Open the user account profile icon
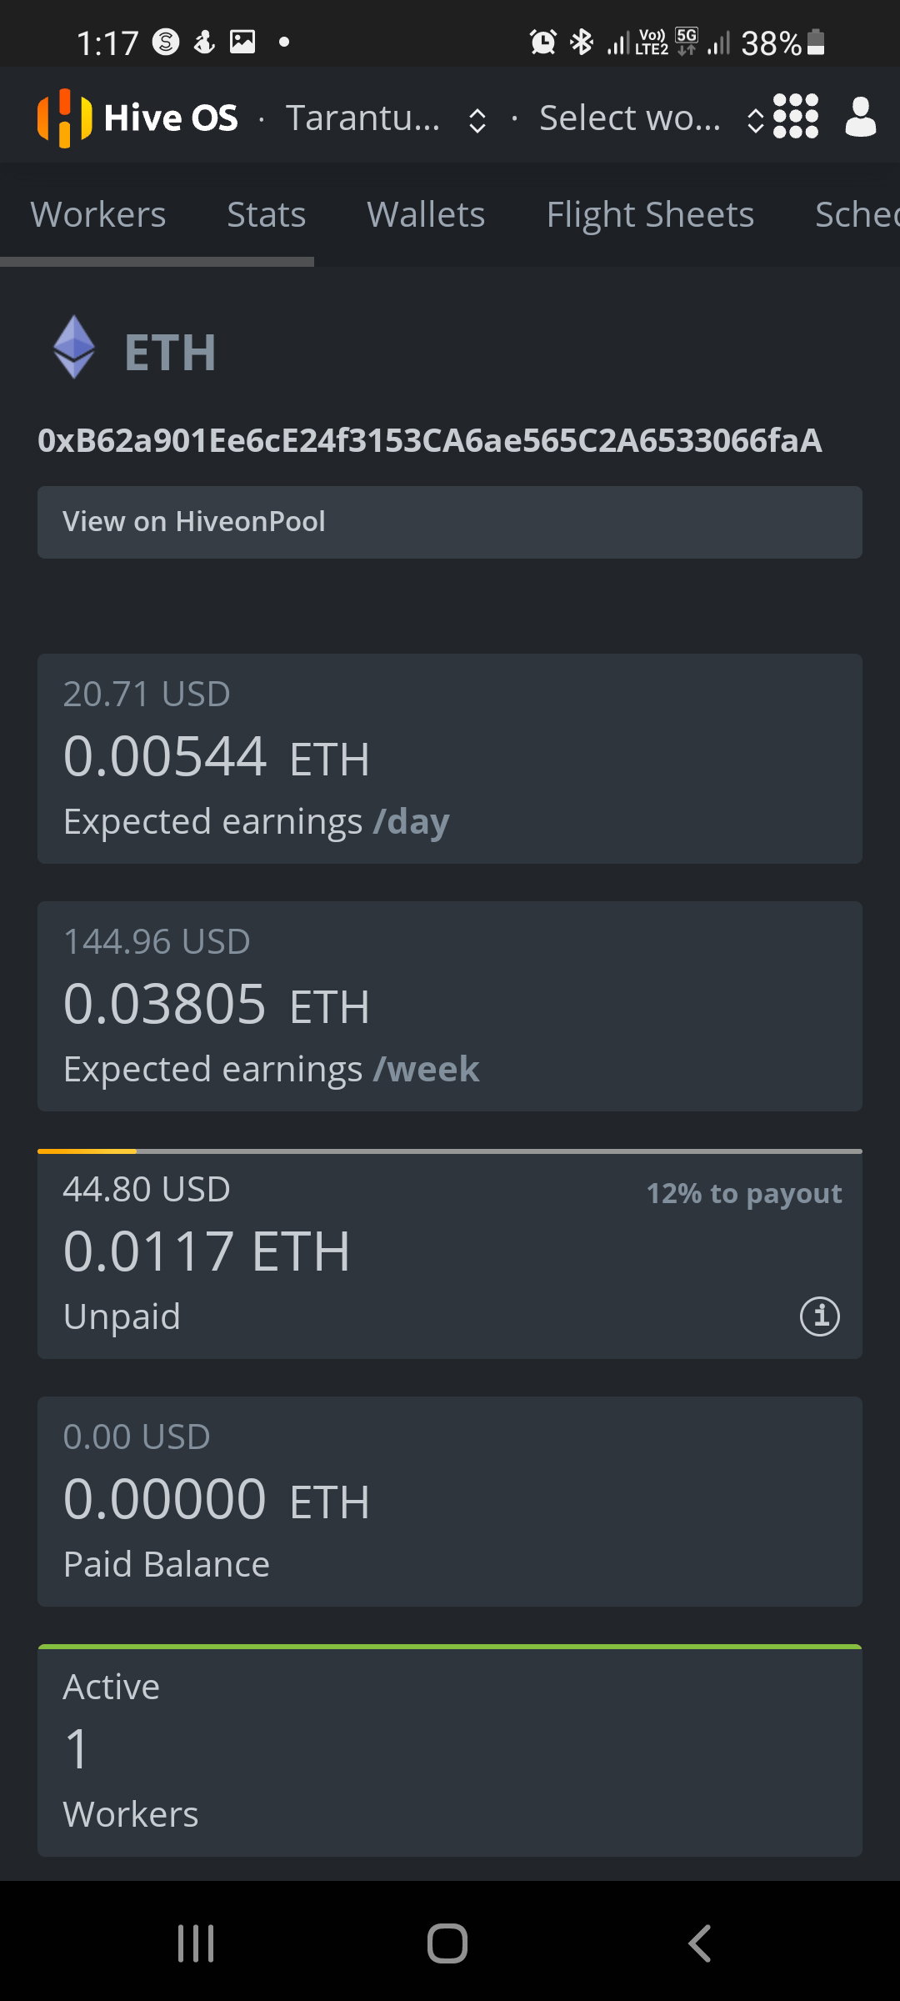The image size is (900, 2001). coord(861,117)
